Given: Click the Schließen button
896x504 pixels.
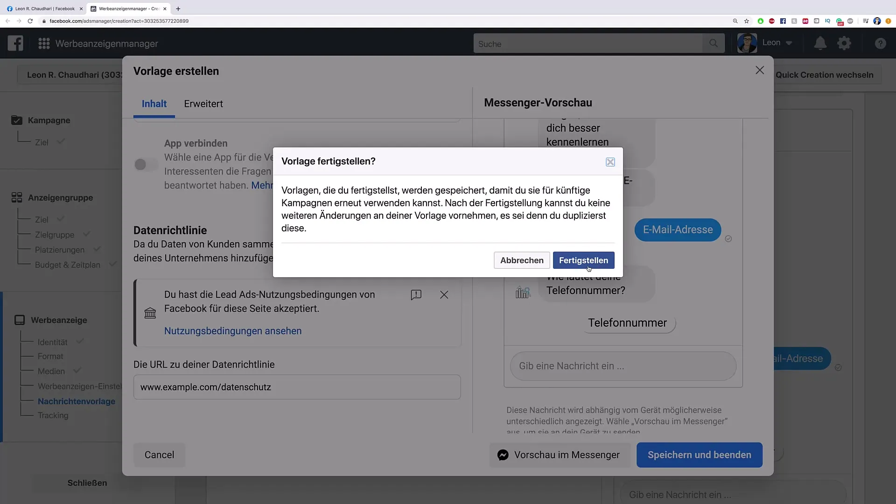Looking at the screenshot, I should click(87, 483).
